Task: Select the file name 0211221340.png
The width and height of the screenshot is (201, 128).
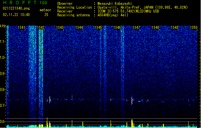Action: pyautogui.click(x=16, y=8)
